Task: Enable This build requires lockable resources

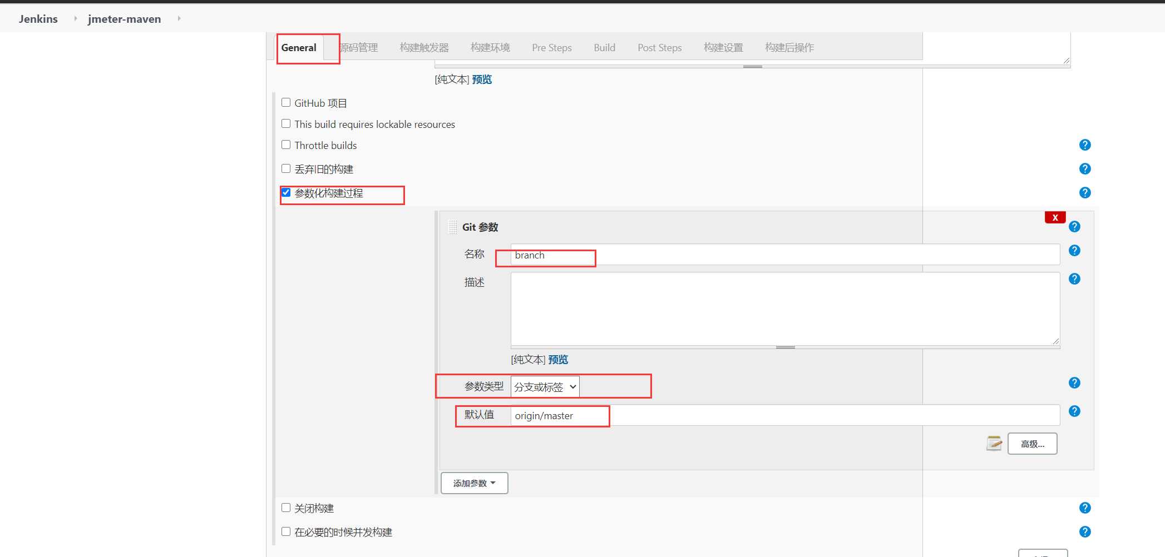Action: click(x=286, y=123)
